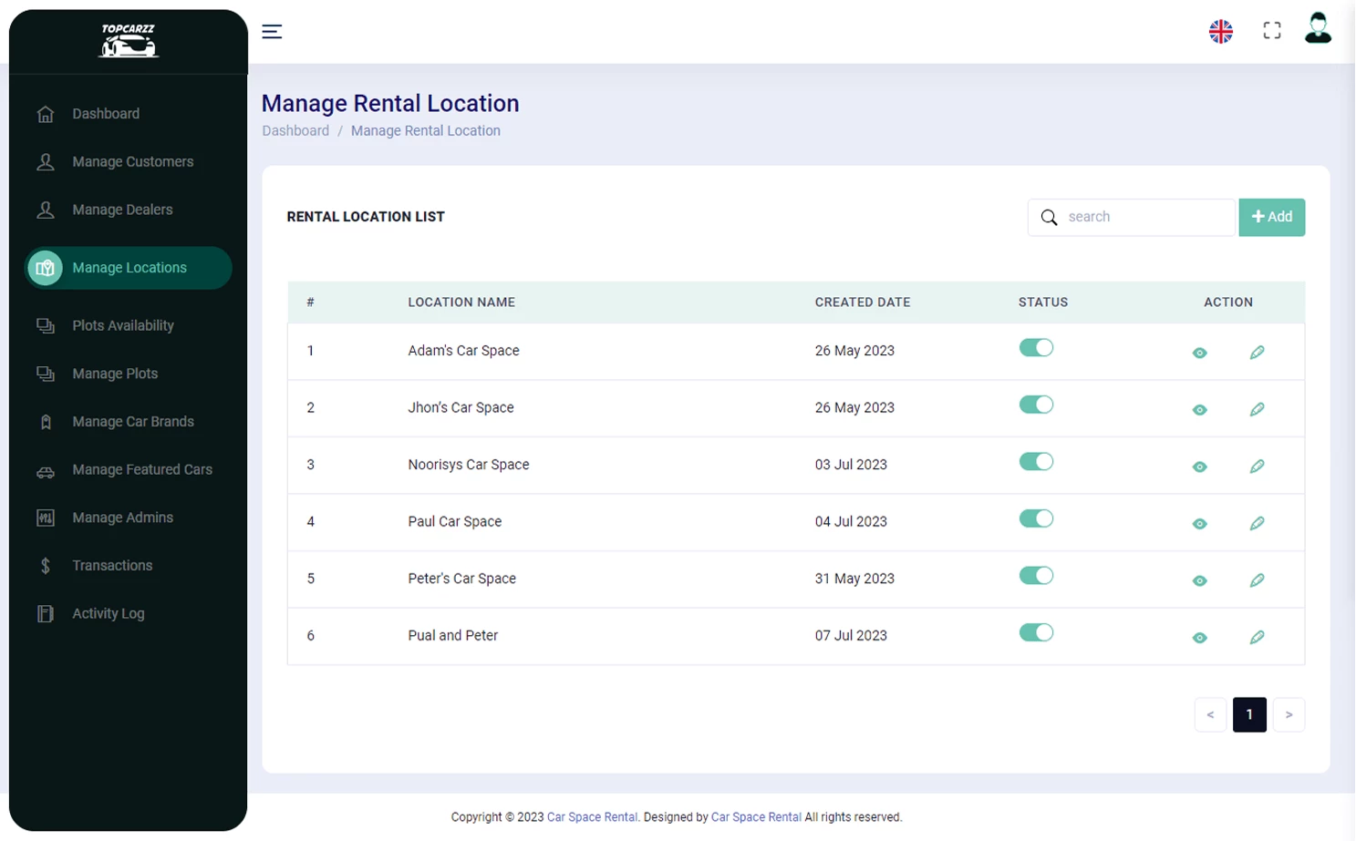Open the Dashboard breadcrumb link
The height and width of the screenshot is (841, 1356).
(295, 130)
